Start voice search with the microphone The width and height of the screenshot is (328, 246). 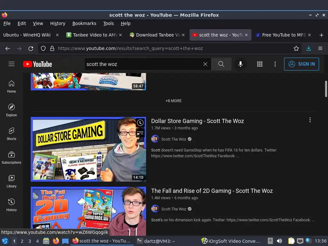tap(241, 64)
